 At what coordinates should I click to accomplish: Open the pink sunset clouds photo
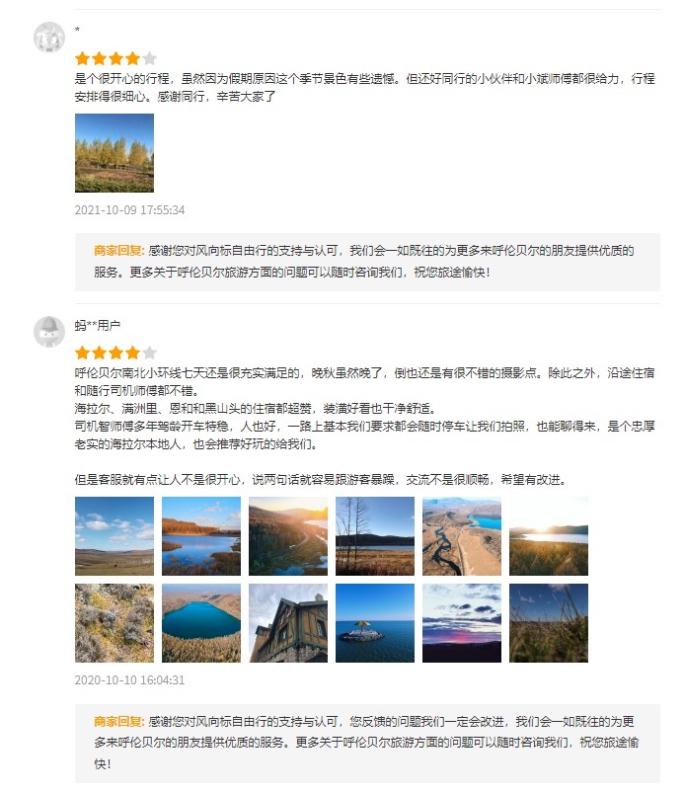[462, 623]
